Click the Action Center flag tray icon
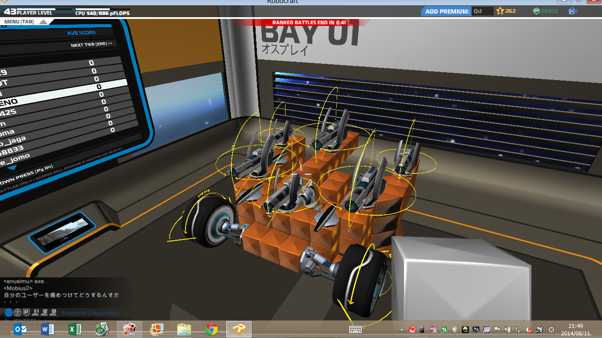Screen dimensions: 602x338 497,329
